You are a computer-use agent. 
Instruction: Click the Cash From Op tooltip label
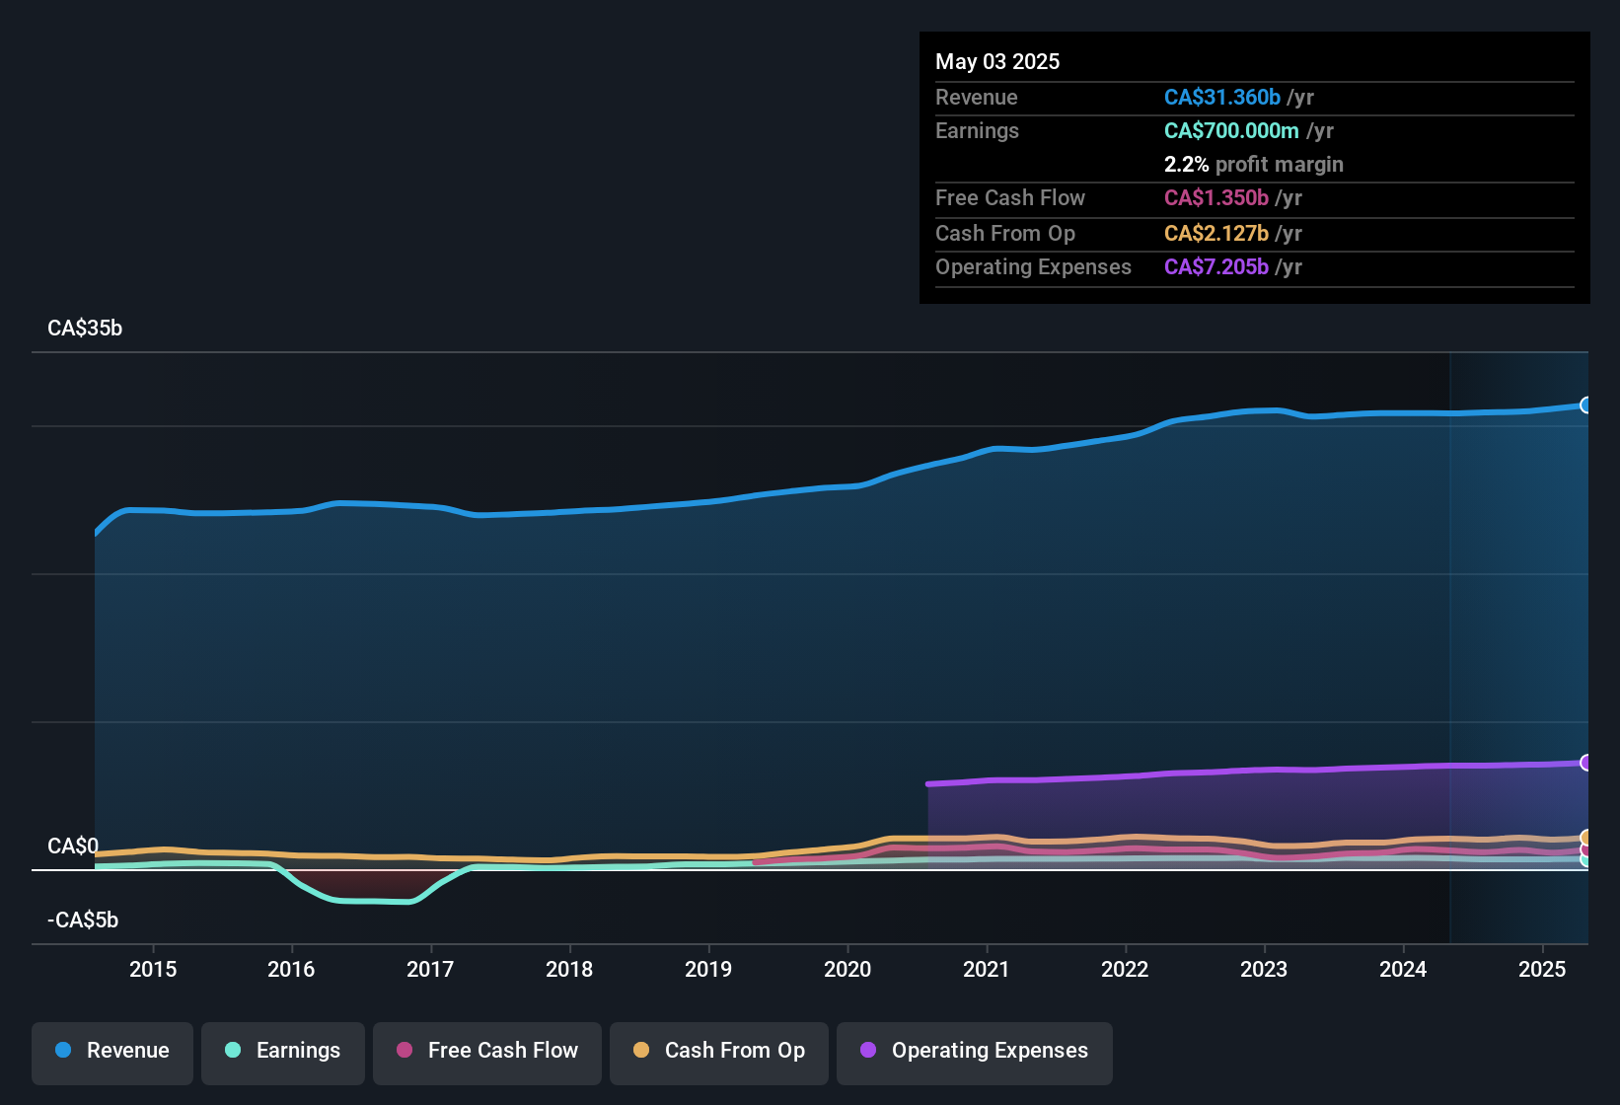[1005, 233]
